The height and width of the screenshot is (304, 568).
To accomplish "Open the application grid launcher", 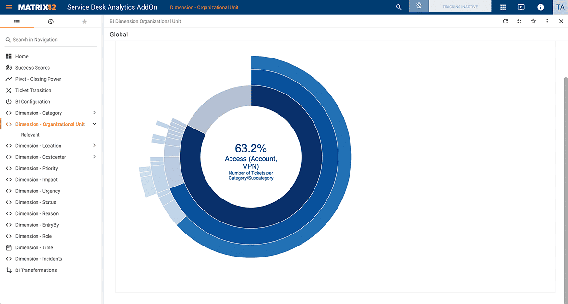I will (502, 7).
